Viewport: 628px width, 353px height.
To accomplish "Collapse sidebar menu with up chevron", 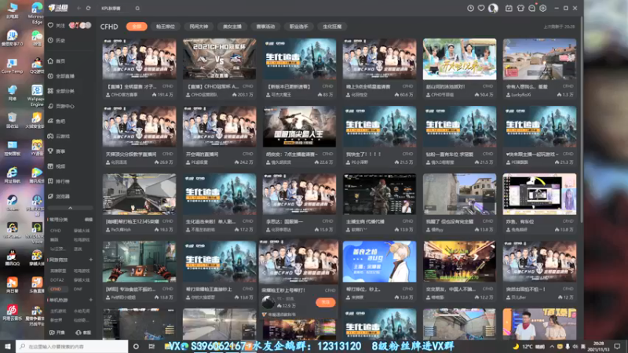I will point(70,208).
